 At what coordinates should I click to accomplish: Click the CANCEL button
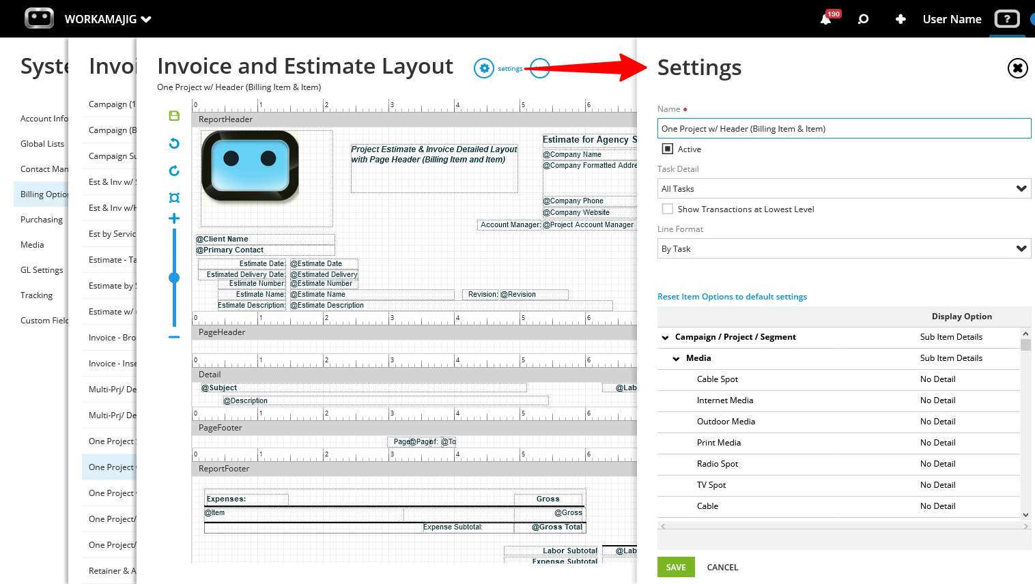pos(722,567)
